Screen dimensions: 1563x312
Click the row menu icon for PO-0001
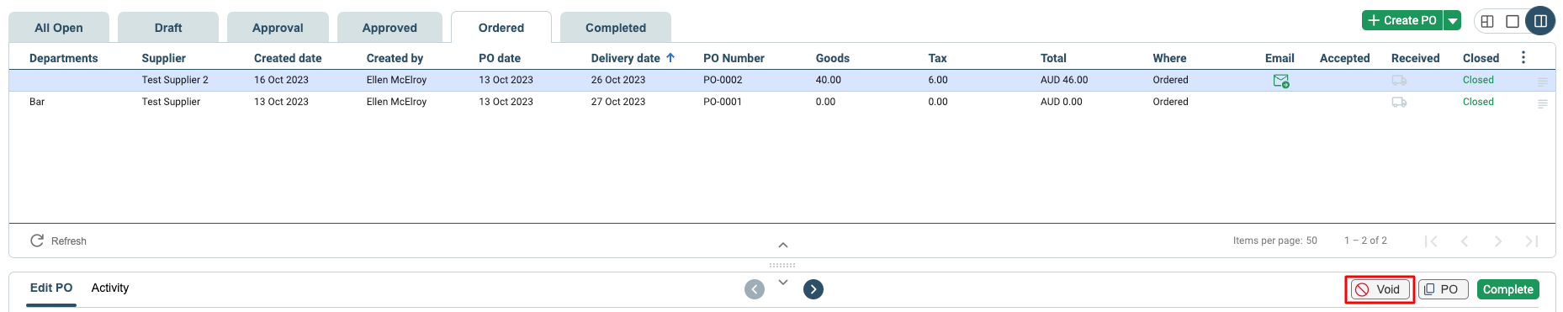[x=1542, y=103]
